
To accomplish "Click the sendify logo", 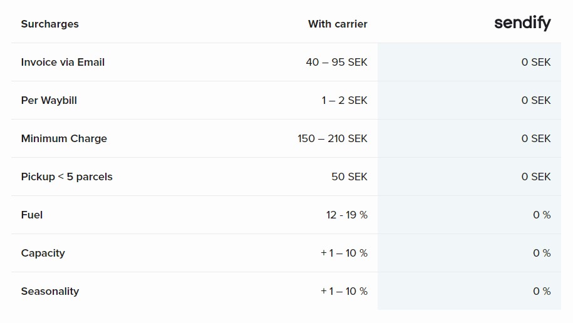I will pos(522,23).
